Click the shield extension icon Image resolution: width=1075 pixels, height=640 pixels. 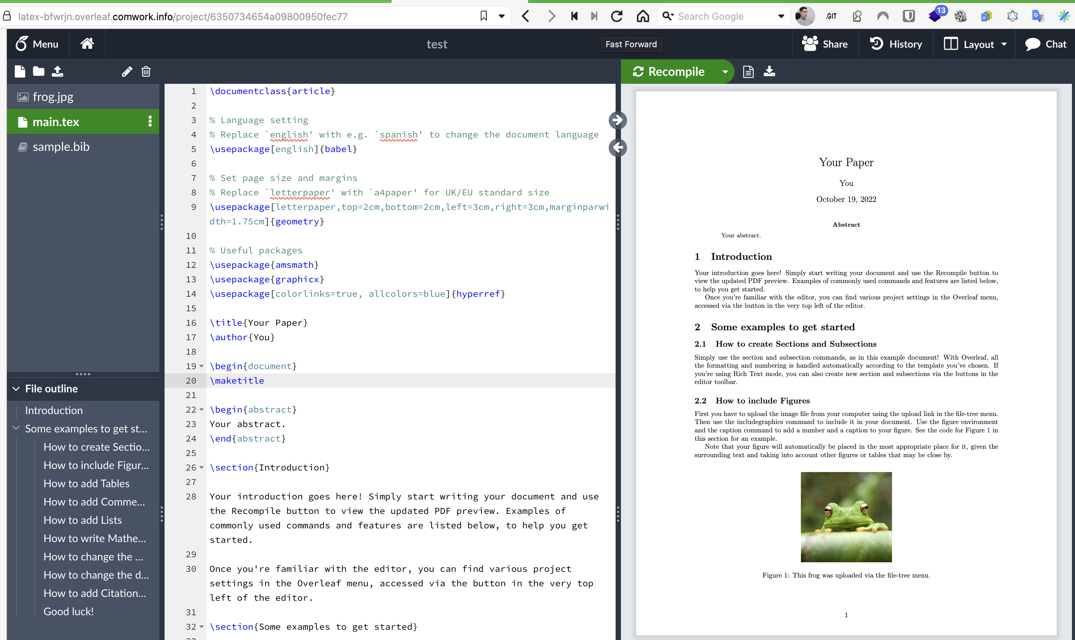909,16
